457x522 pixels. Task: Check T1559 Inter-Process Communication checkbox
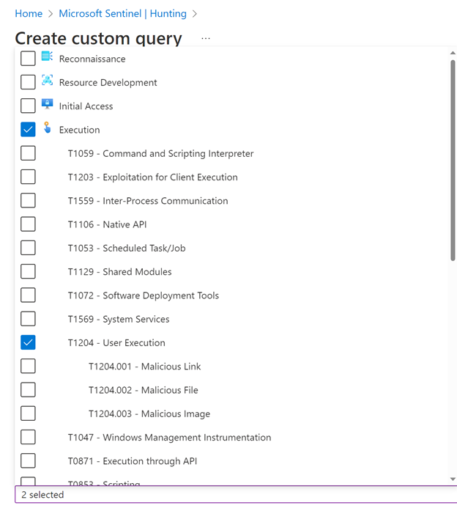click(x=28, y=200)
